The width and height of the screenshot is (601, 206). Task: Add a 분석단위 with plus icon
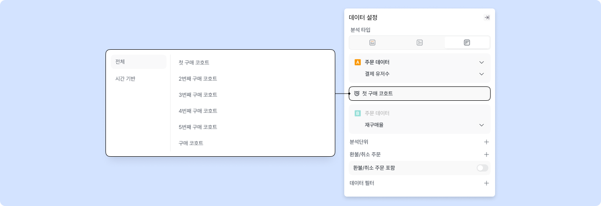click(x=486, y=142)
